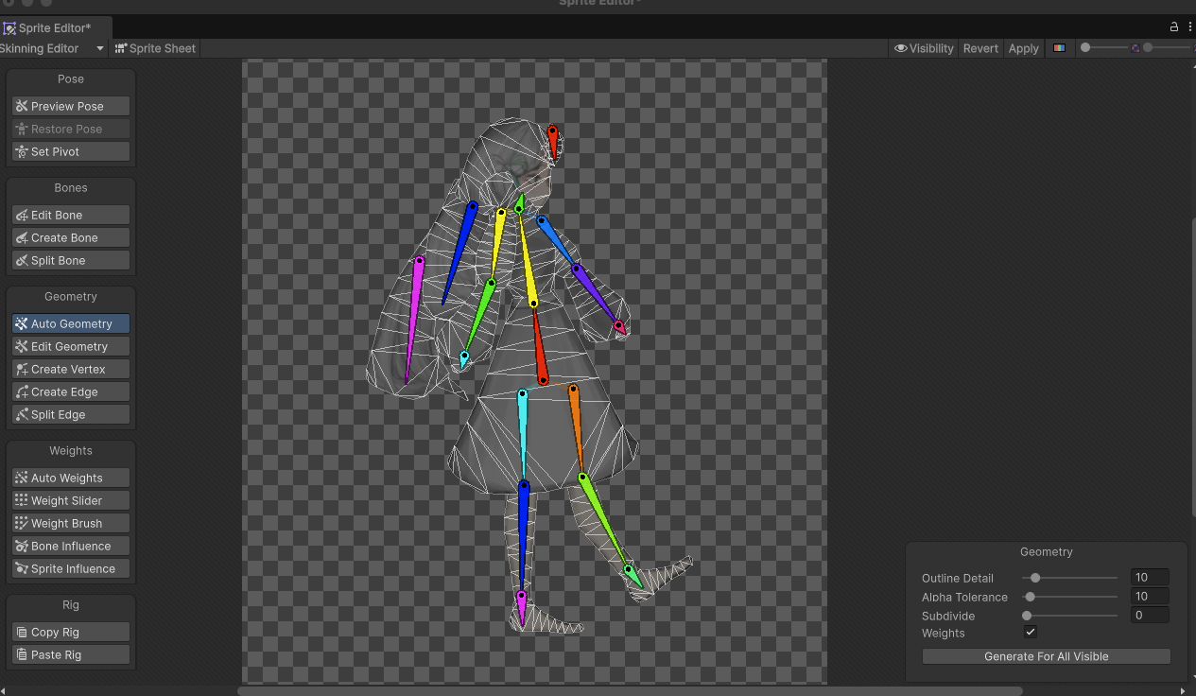The height and width of the screenshot is (696, 1196).
Task: Switch to the Sprite Editor tab
Action: coord(55,28)
